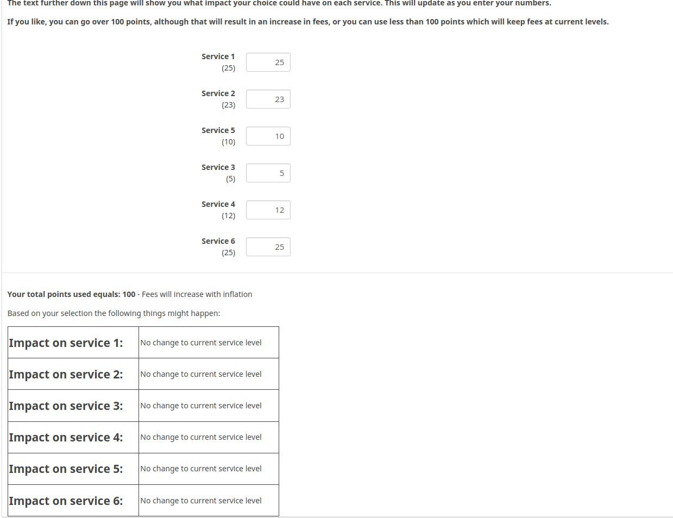Click the bold Service 3 label
This screenshot has width=673, height=518.
[218, 167]
